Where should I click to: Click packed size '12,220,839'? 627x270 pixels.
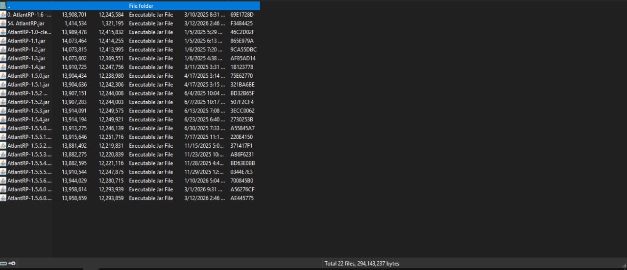pyautogui.click(x=111, y=155)
